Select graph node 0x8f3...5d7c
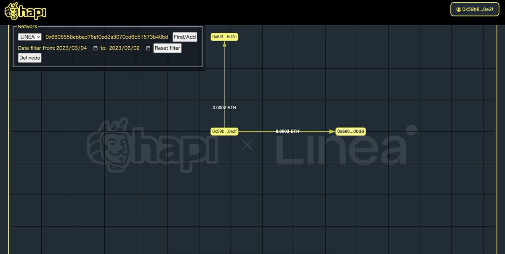 (224, 37)
